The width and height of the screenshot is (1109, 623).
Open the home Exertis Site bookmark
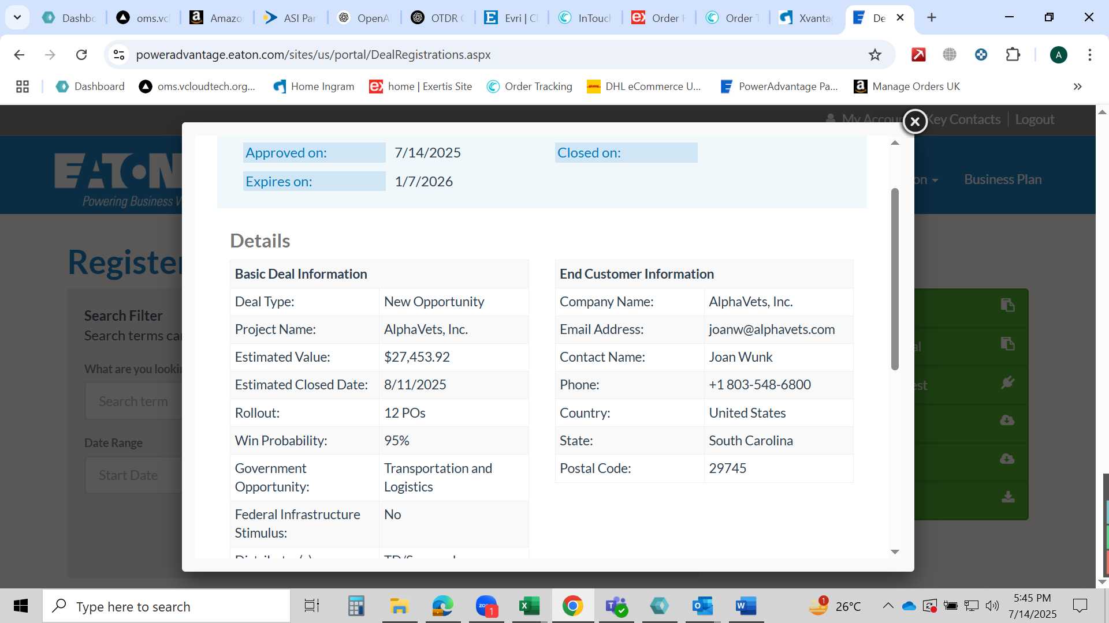[421, 87]
